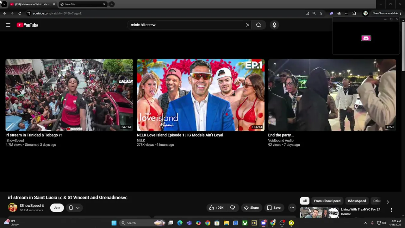Open Living With TraxNYC For 24 Hours video
This screenshot has width=405, height=228.
360,212
